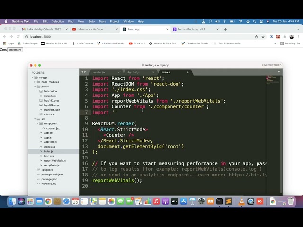This screenshot has height=227, width=303.
Task: Launch Siri from the dock
Action: (x=21, y=201)
